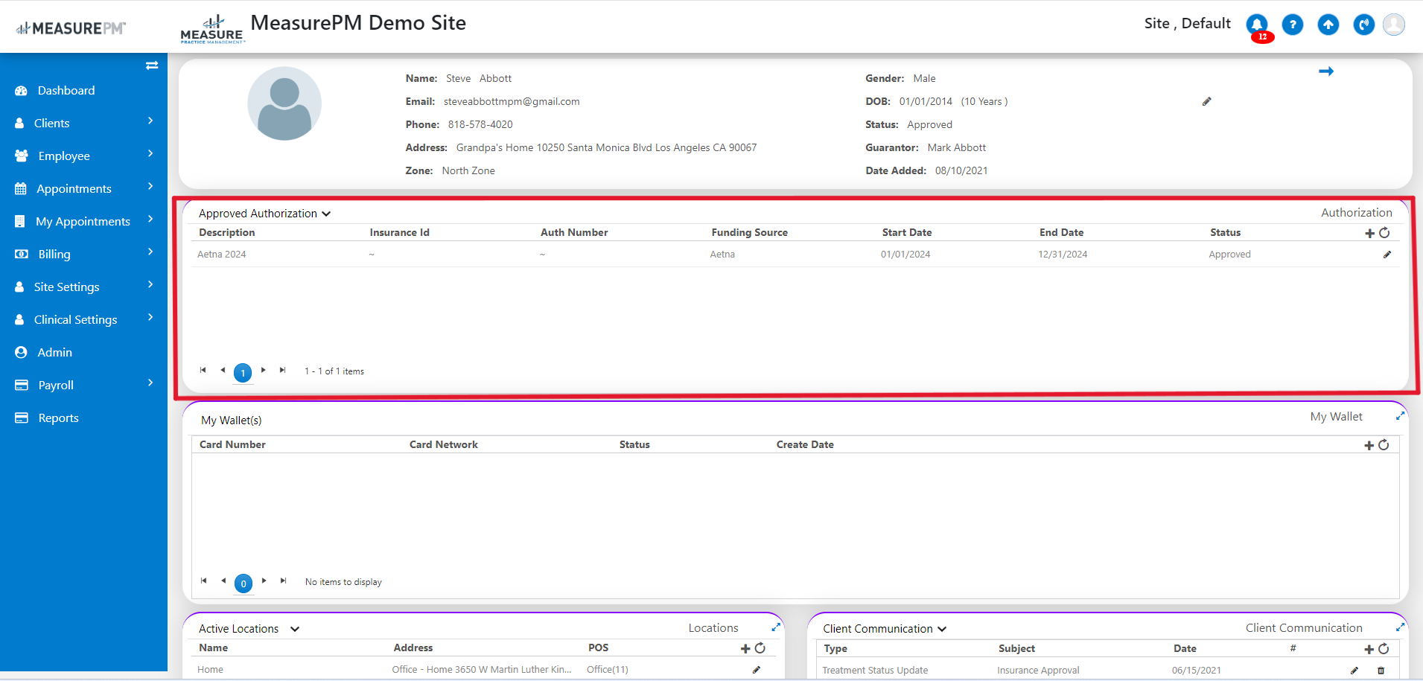The height and width of the screenshot is (681, 1423).
Task: Sort locations by POS column
Action: click(599, 648)
